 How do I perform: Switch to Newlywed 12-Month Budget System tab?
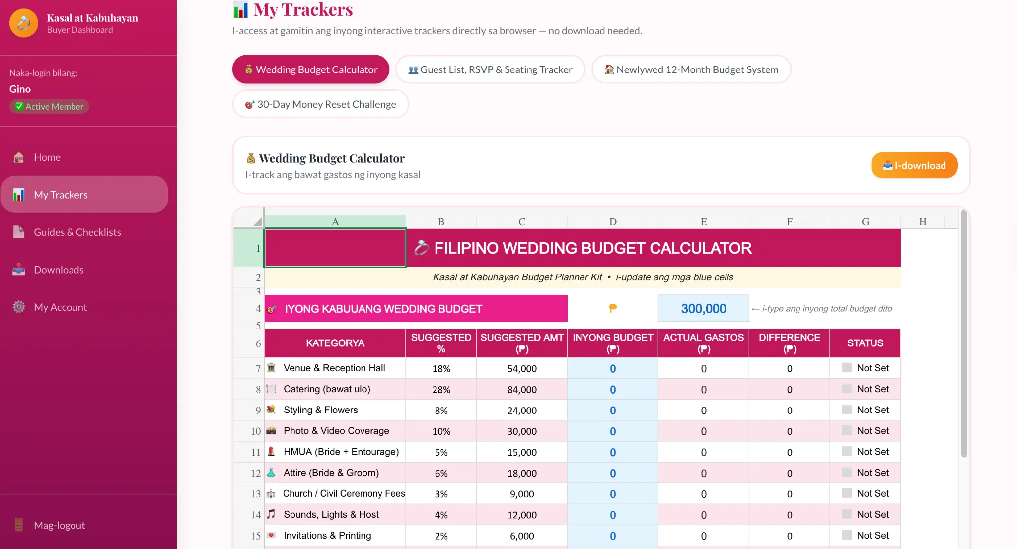tap(691, 69)
